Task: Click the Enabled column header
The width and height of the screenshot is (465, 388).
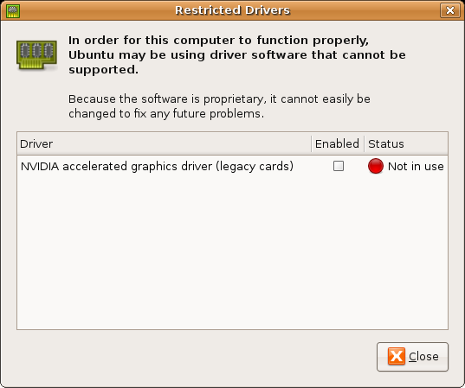Action: pos(338,143)
